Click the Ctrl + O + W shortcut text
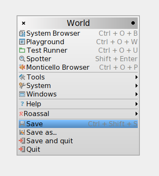 click(x=117, y=42)
